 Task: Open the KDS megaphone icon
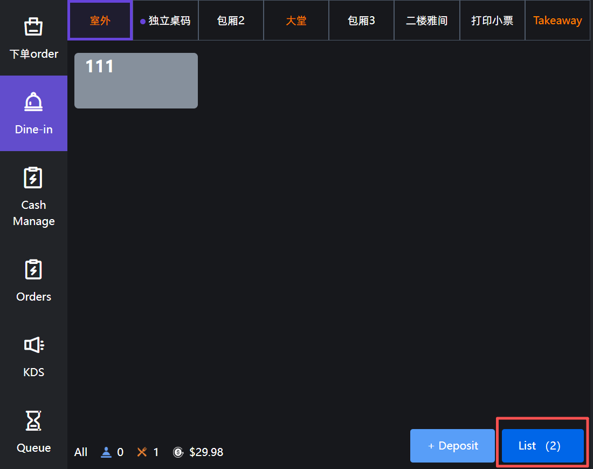(33, 345)
